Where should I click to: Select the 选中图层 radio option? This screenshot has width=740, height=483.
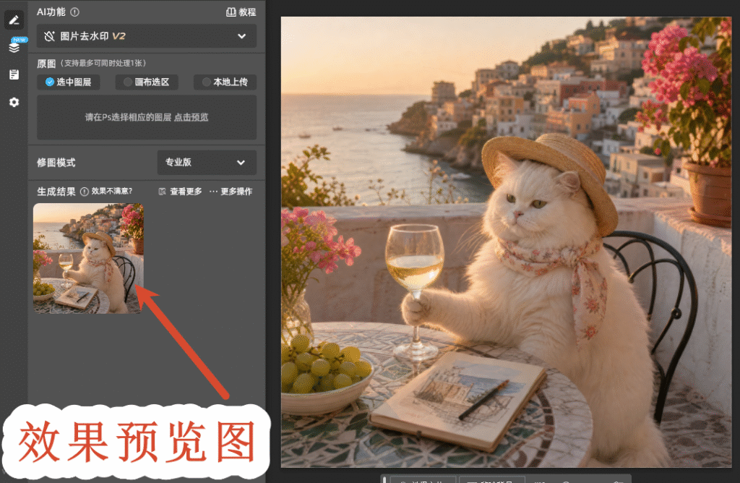[69, 82]
